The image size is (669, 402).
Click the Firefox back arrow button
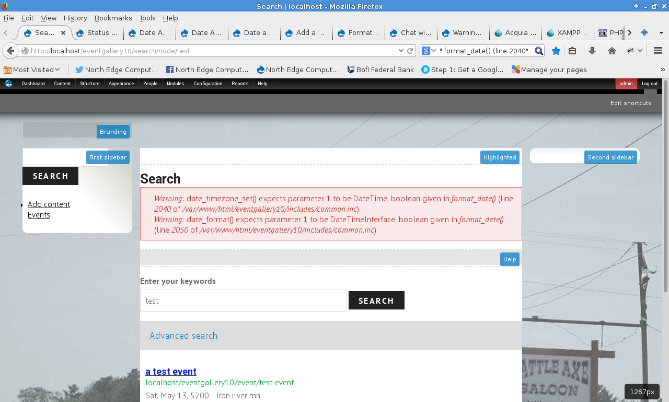click(x=10, y=51)
